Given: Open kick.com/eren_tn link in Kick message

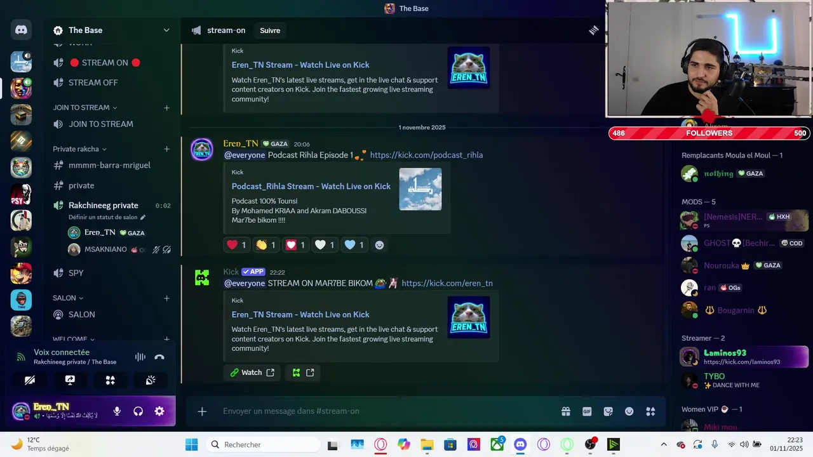Looking at the screenshot, I should coord(447,283).
